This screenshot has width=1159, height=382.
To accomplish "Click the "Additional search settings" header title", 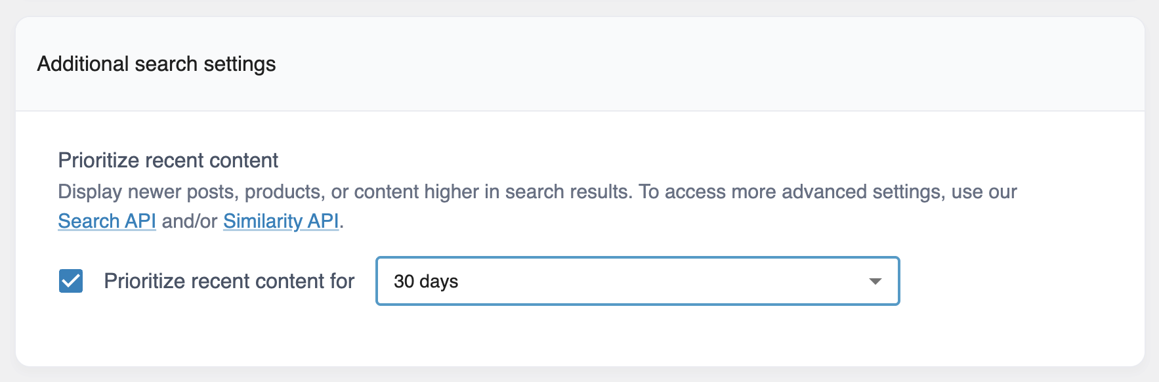I will (156, 64).
